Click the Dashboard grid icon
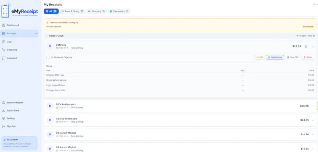This screenshot has height=152, width=318. click(4, 25)
